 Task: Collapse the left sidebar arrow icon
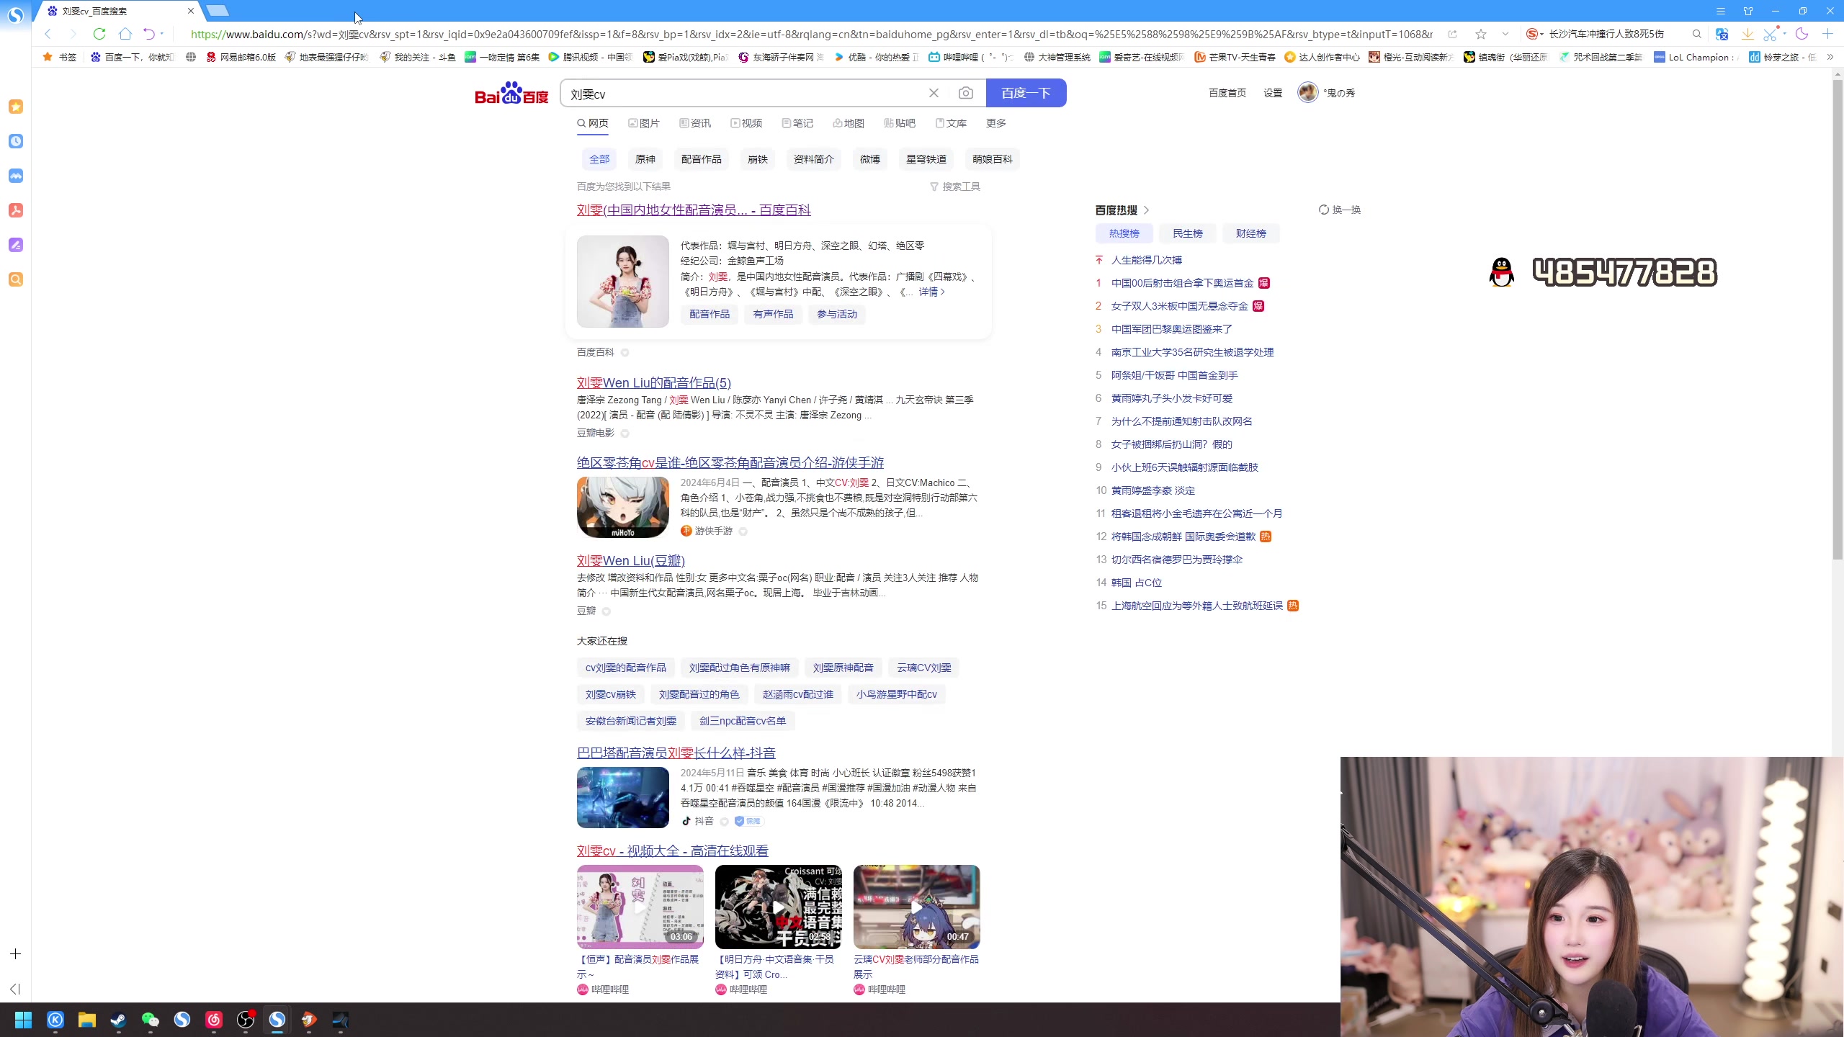coord(15,989)
